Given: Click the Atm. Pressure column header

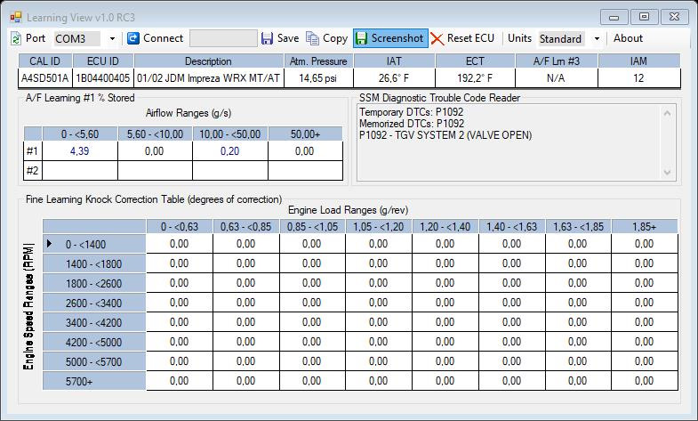Looking at the screenshot, I should [318, 61].
